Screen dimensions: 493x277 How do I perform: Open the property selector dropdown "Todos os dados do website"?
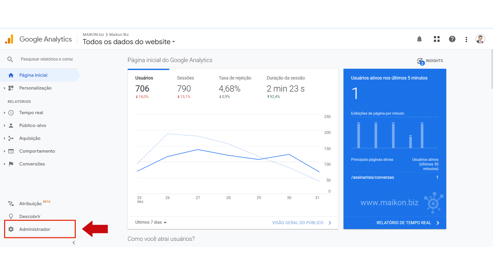[129, 42]
